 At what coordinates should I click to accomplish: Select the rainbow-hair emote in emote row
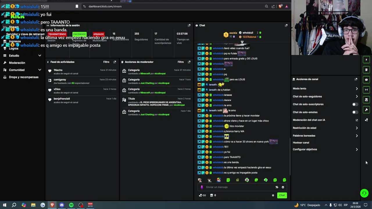coord(219,180)
